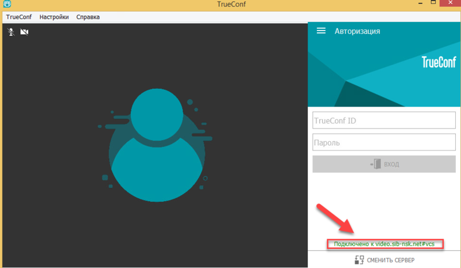Image resolution: width=461 pixels, height=268 pixels.
Task: Open the TrueConf menu
Action: [x=19, y=17]
